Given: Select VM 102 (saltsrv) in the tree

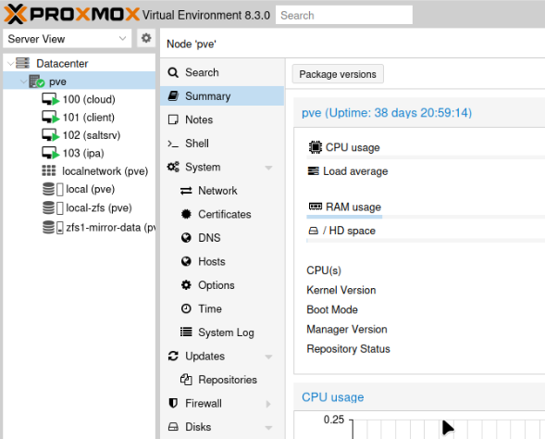Looking at the screenshot, I should pos(80,135).
